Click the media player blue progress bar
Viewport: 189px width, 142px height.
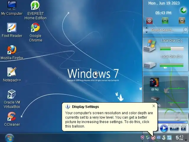click(x=172, y=122)
